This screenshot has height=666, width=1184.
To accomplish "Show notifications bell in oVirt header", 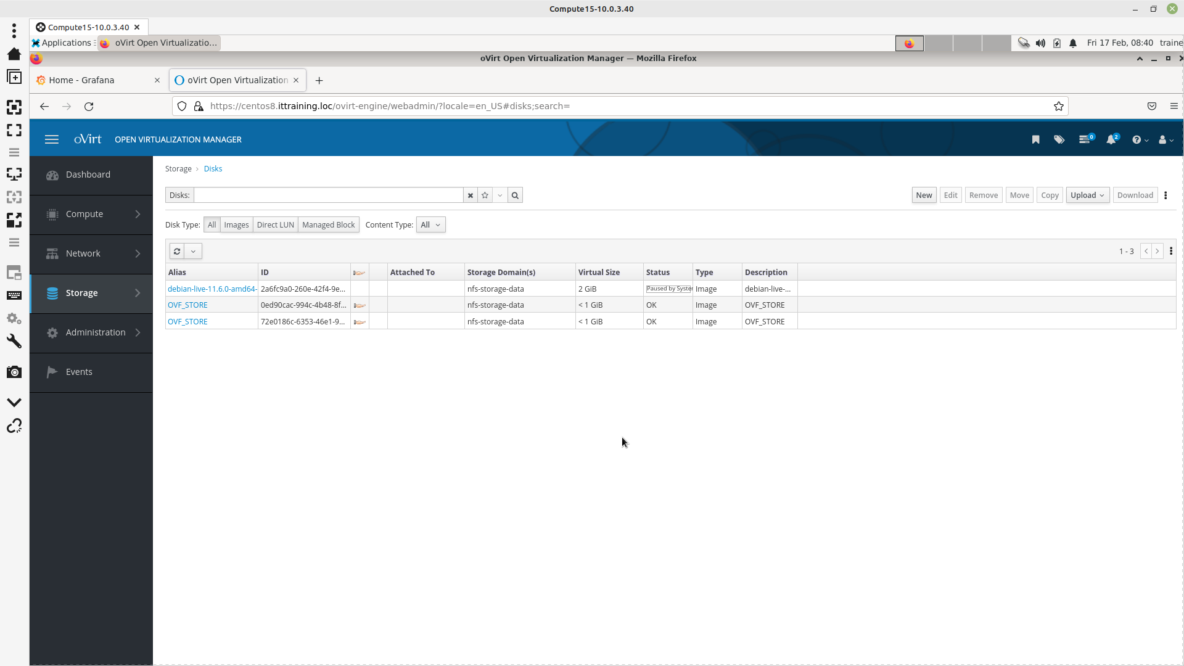I will pos(1111,140).
